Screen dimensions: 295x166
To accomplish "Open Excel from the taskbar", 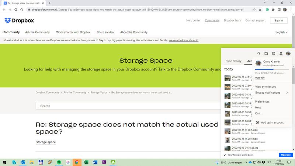I will click(x=86, y=162).
